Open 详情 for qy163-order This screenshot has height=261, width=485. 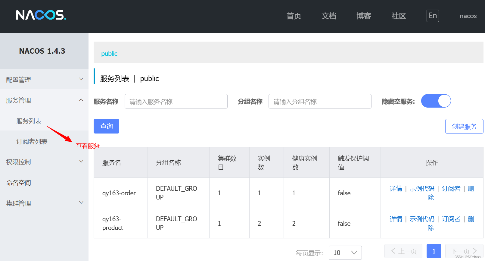pyautogui.click(x=396, y=189)
